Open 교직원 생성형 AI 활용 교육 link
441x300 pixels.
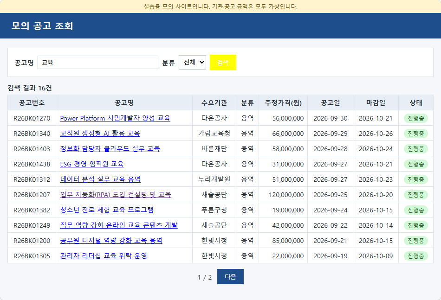pyautogui.click(x=100, y=134)
